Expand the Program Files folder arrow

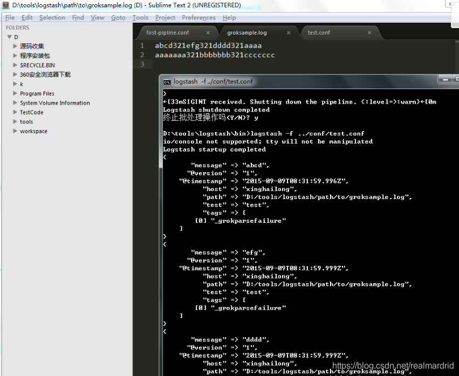click(x=15, y=93)
